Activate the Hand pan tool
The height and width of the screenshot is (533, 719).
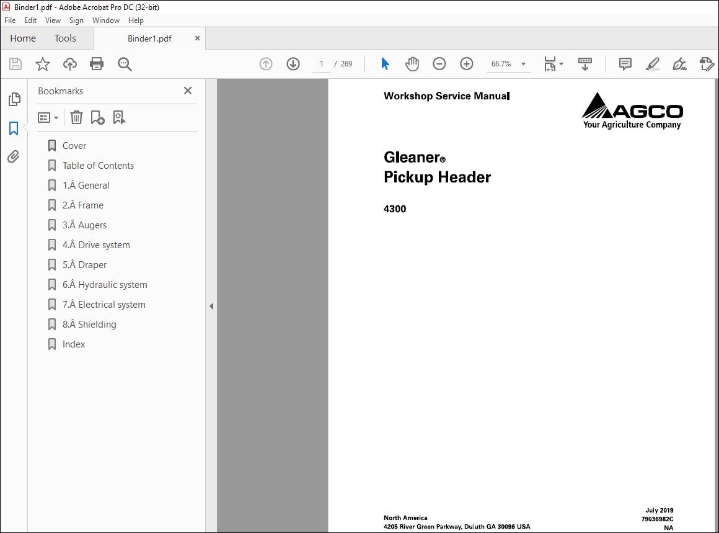(x=412, y=64)
